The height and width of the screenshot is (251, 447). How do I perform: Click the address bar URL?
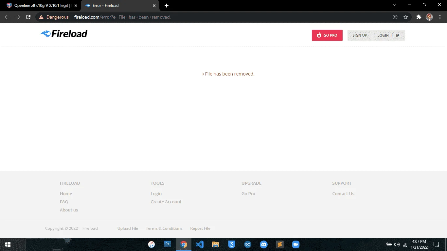[122, 17]
